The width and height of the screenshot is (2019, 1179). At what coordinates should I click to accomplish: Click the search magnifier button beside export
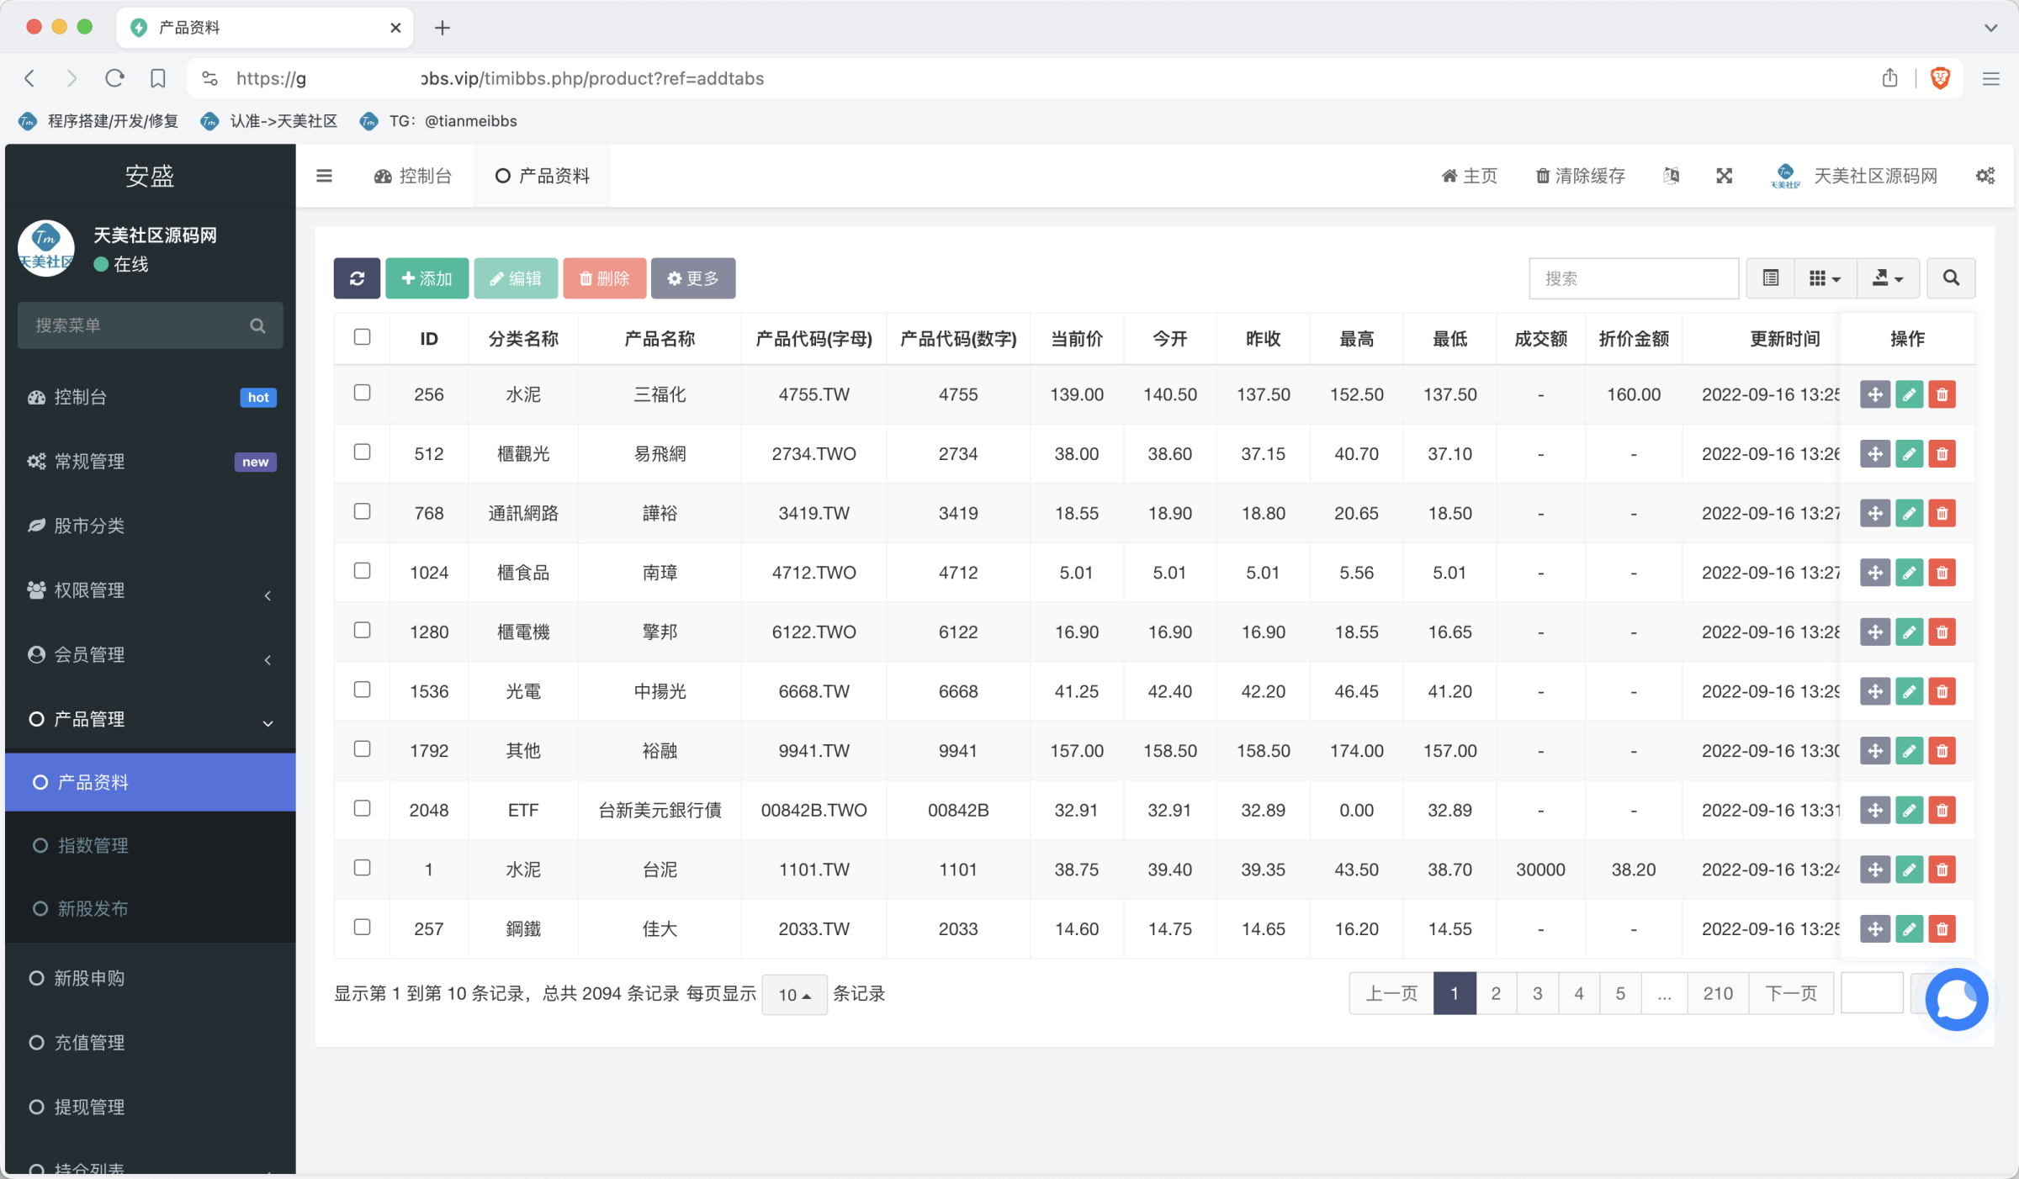[x=1951, y=278]
